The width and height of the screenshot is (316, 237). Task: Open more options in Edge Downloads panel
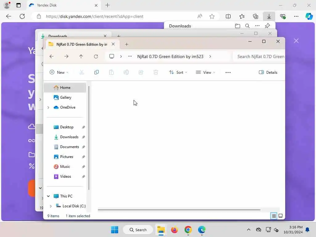pos(257,26)
